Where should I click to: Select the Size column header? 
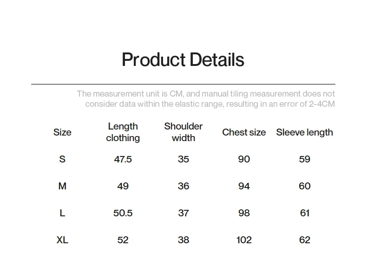[62, 132]
